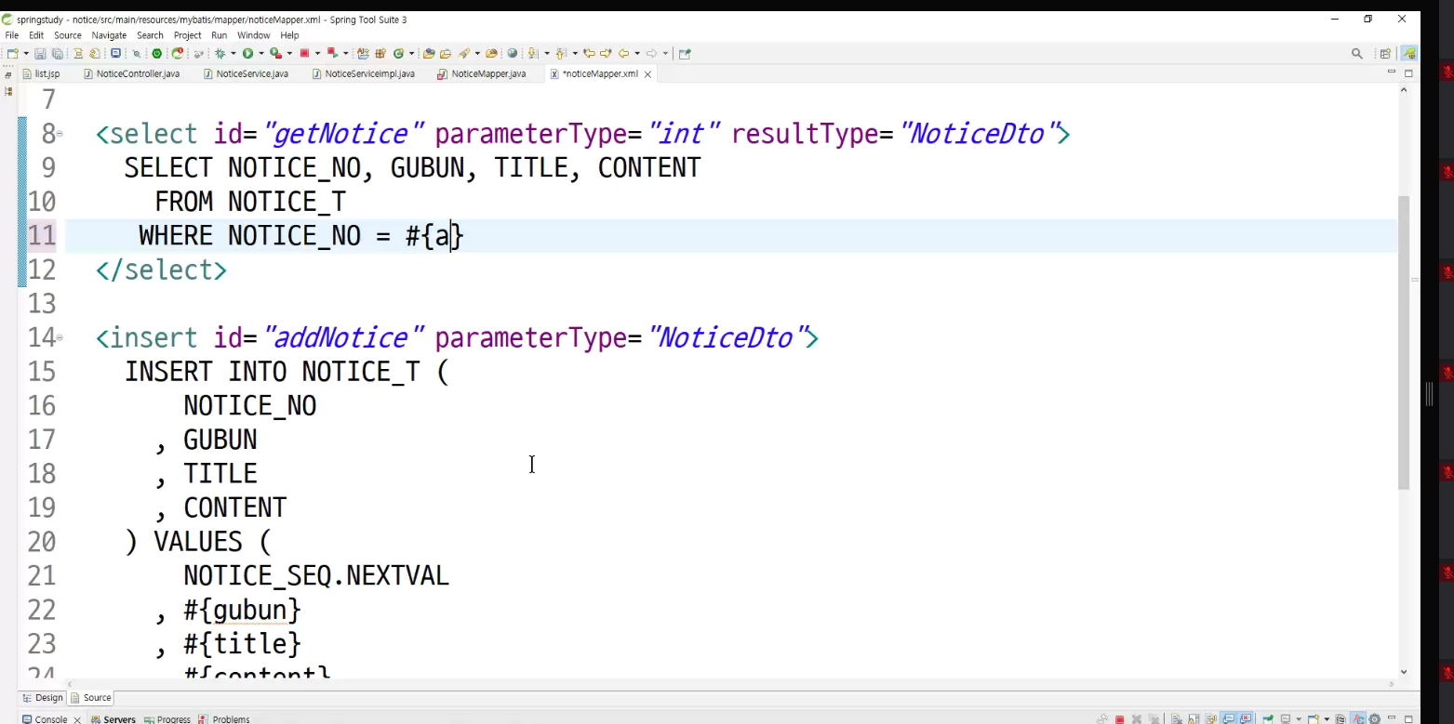
Task: Click the Open Perspective icon
Action: 1385,54
